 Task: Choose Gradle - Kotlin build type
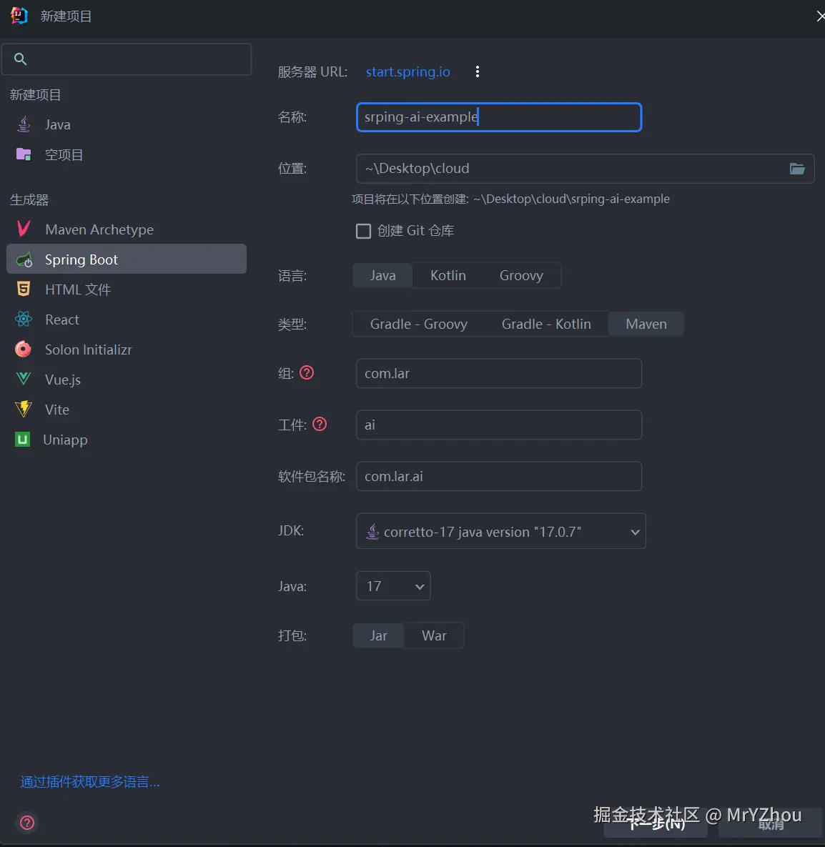(546, 324)
